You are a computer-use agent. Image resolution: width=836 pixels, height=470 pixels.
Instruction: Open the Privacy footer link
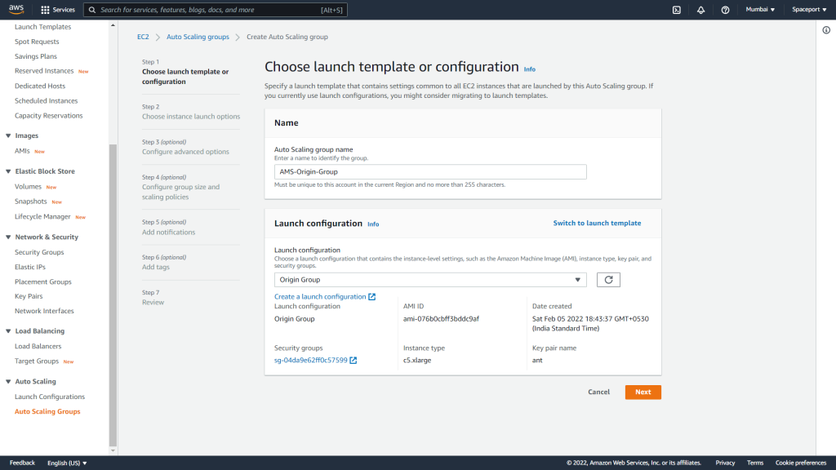[725, 463]
